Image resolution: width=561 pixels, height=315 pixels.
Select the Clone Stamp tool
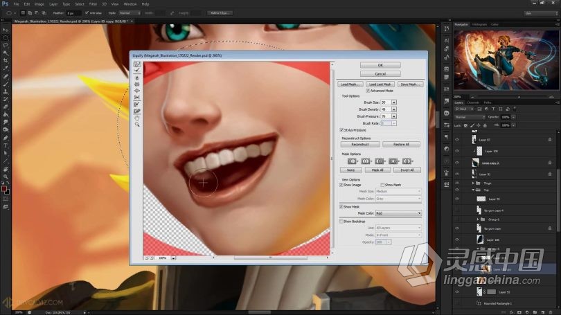click(6, 91)
